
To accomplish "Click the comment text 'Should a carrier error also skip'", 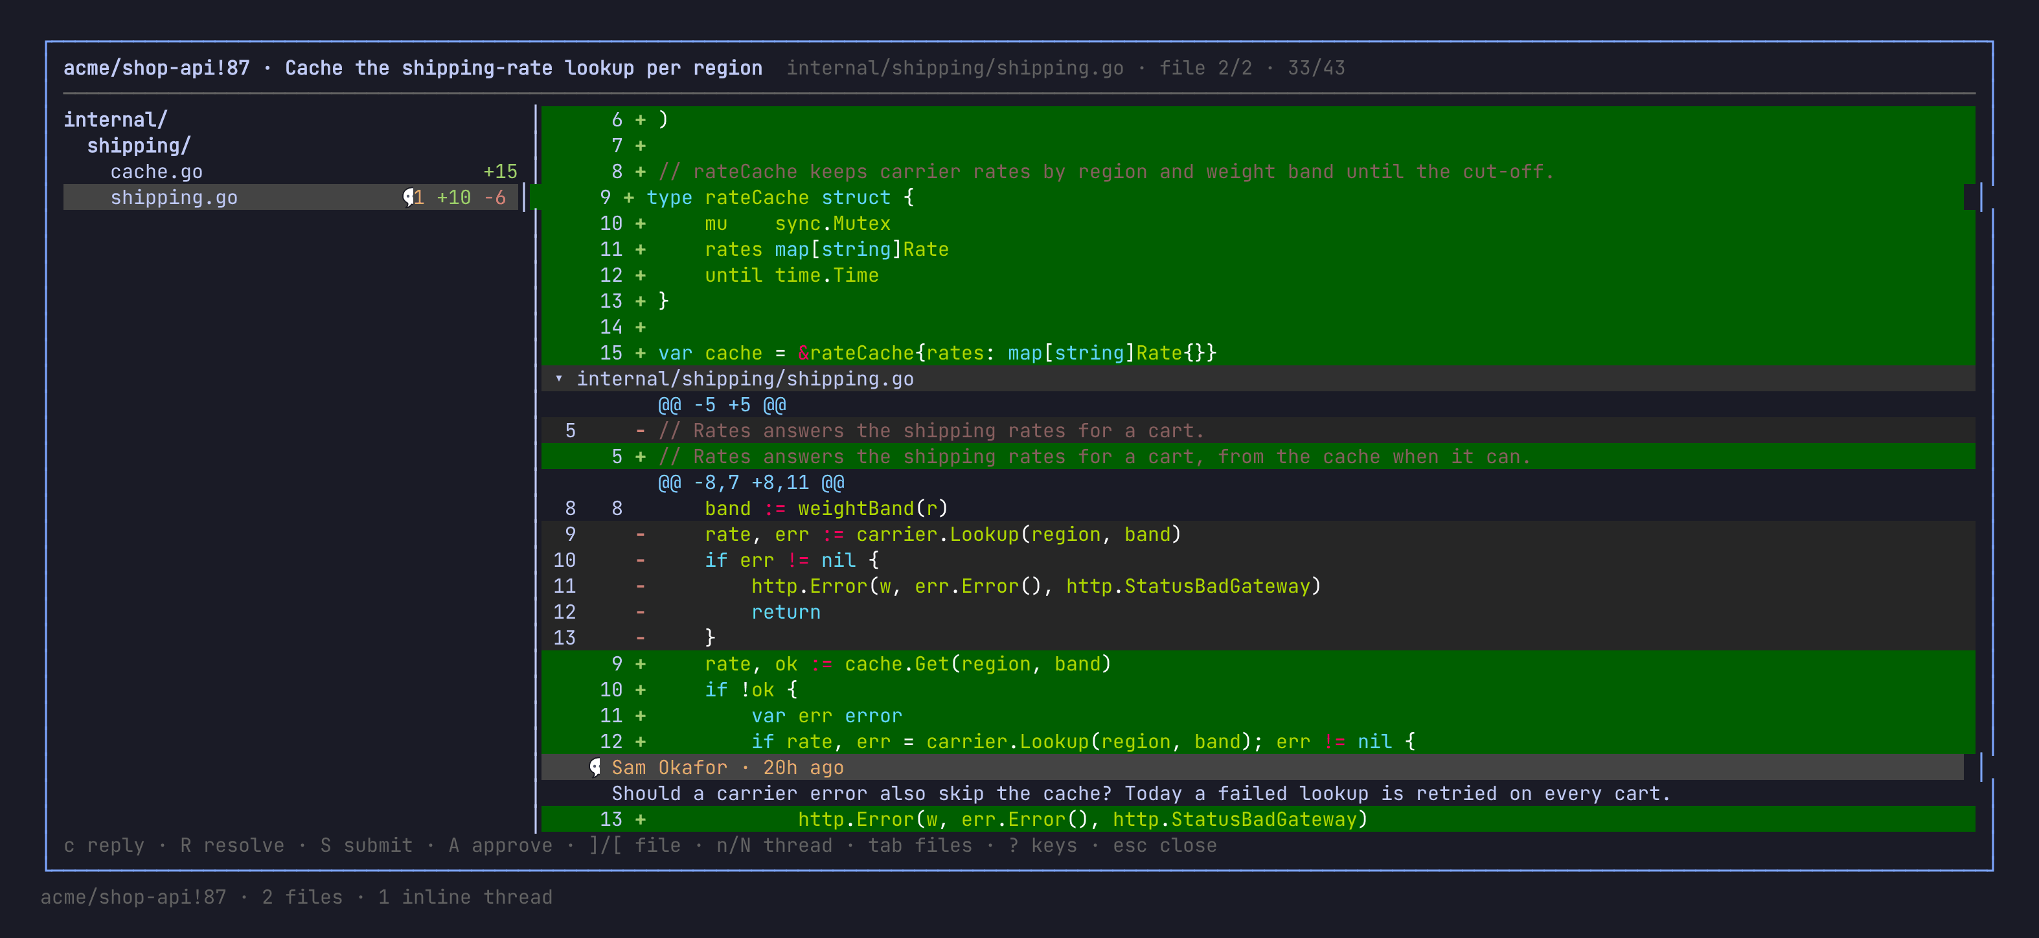I will (1141, 794).
